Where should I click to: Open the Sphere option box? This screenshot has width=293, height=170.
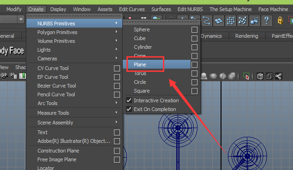click(x=194, y=29)
